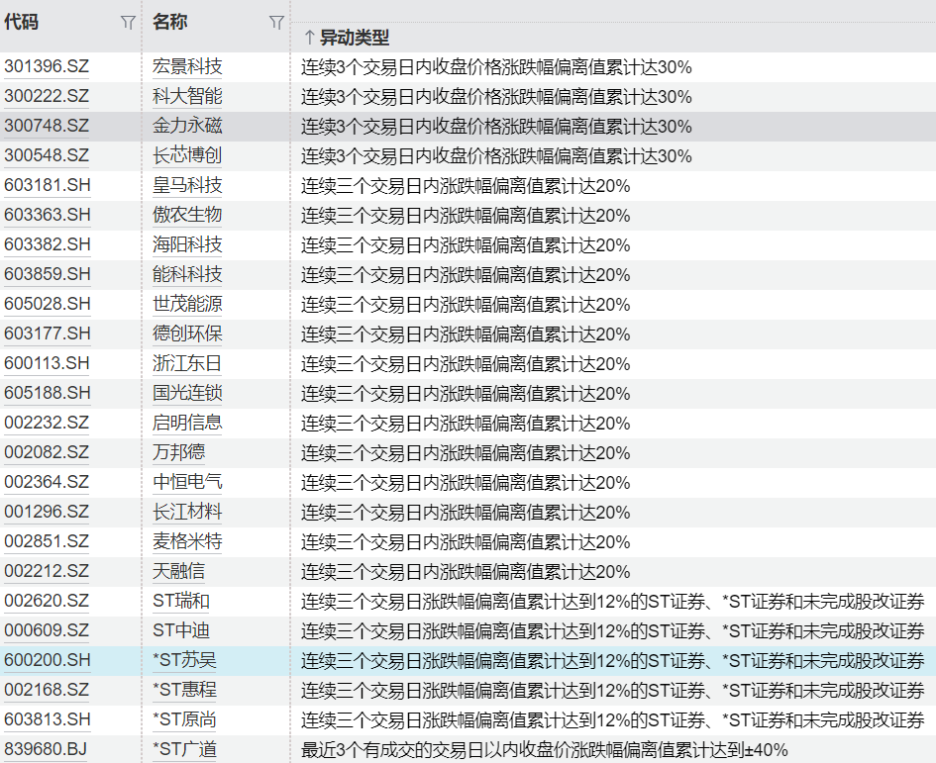Image resolution: width=936 pixels, height=763 pixels.
Task: Open stock code 603859.SH
Action: tap(48, 274)
